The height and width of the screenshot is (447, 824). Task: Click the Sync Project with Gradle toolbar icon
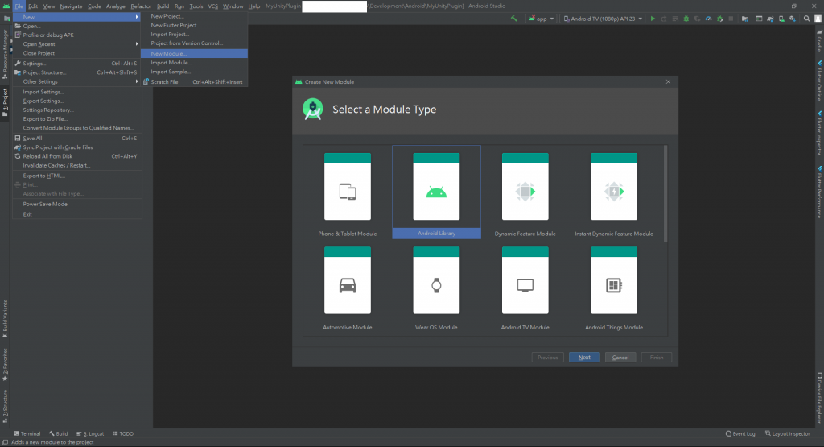tap(770, 19)
